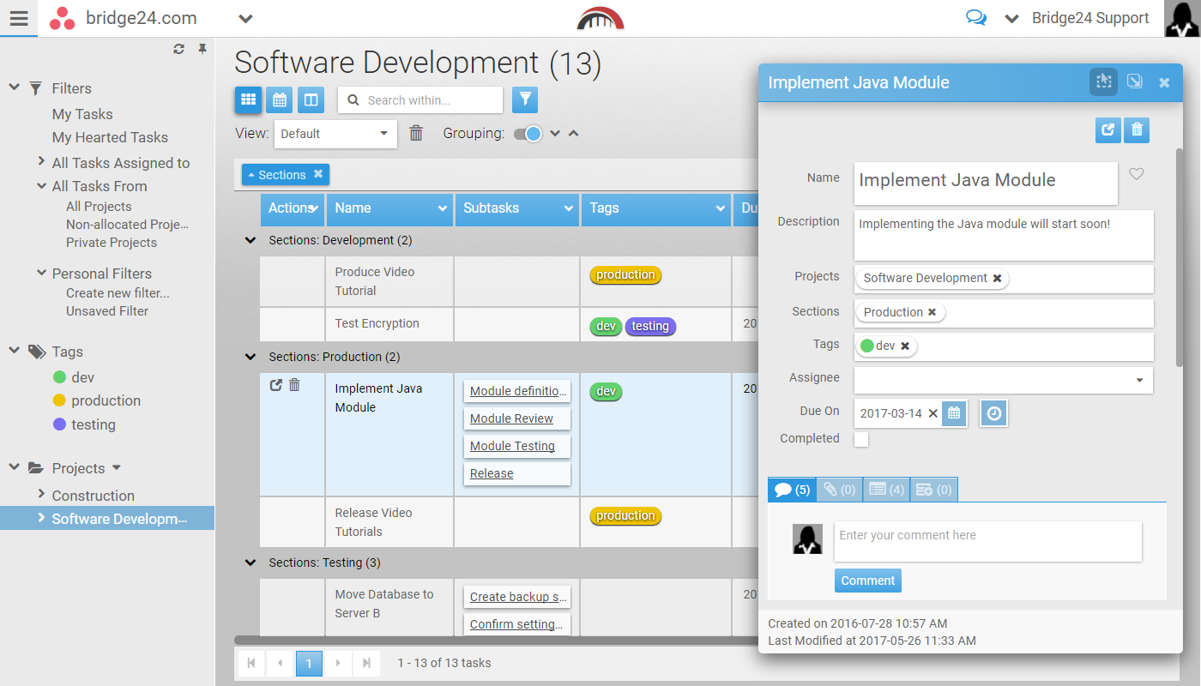Open the blue filter funnel button
1201x686 pixels.
[525, 99]
